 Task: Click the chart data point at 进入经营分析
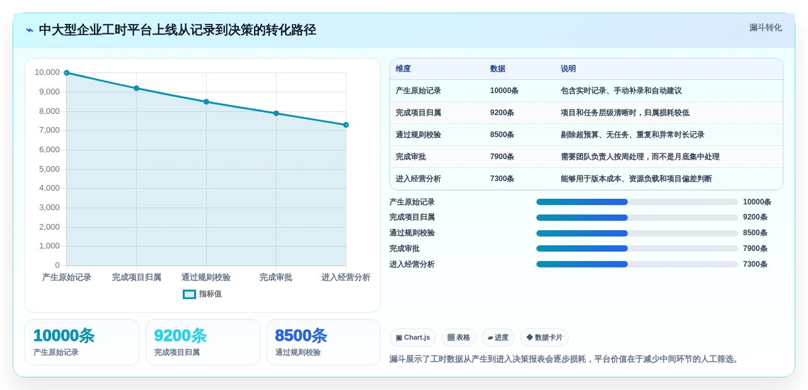(346, 125)
